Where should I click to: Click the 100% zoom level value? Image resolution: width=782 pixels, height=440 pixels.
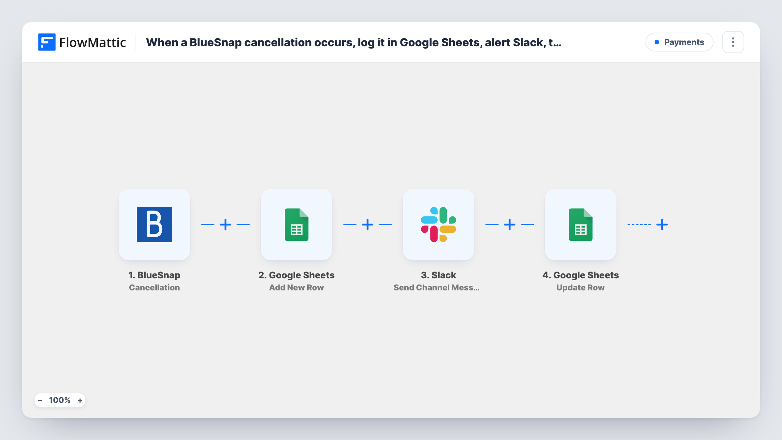[x=60, y=400]
